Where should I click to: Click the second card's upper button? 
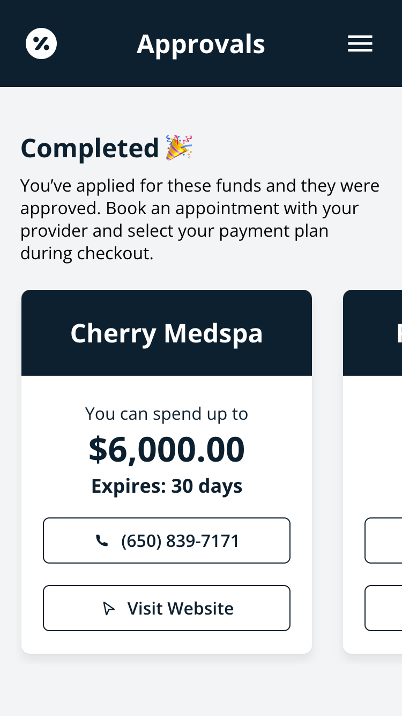point(383,540)
